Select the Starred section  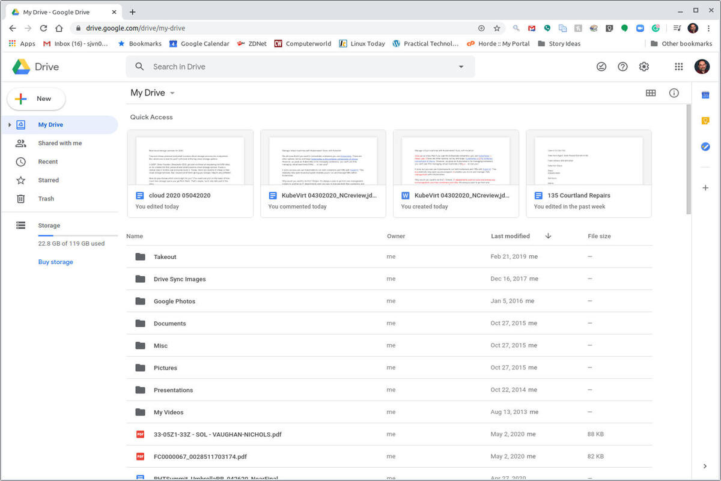(48, 180)
